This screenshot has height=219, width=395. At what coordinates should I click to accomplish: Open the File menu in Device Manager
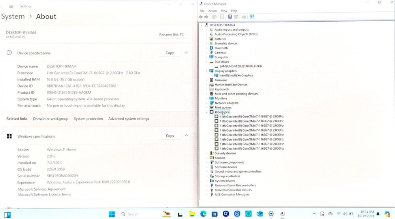click(202, 11)
